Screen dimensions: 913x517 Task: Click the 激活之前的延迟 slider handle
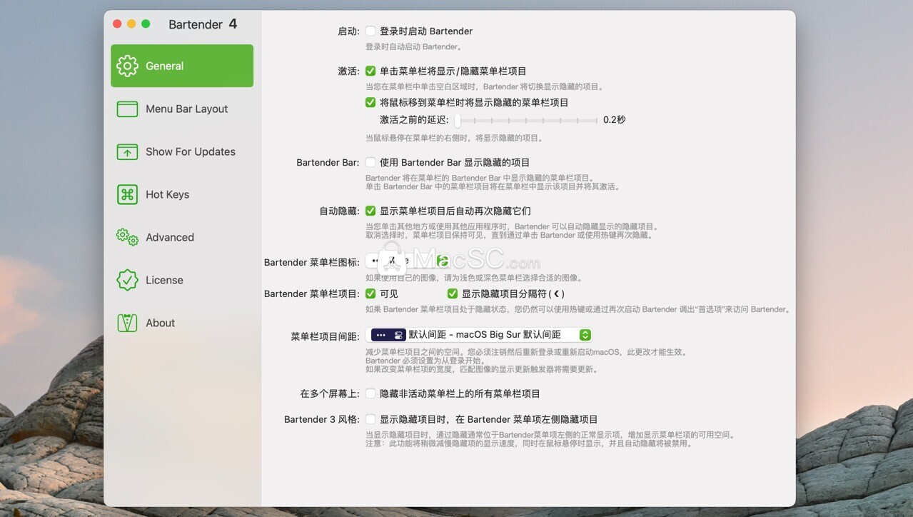(458, 120)
